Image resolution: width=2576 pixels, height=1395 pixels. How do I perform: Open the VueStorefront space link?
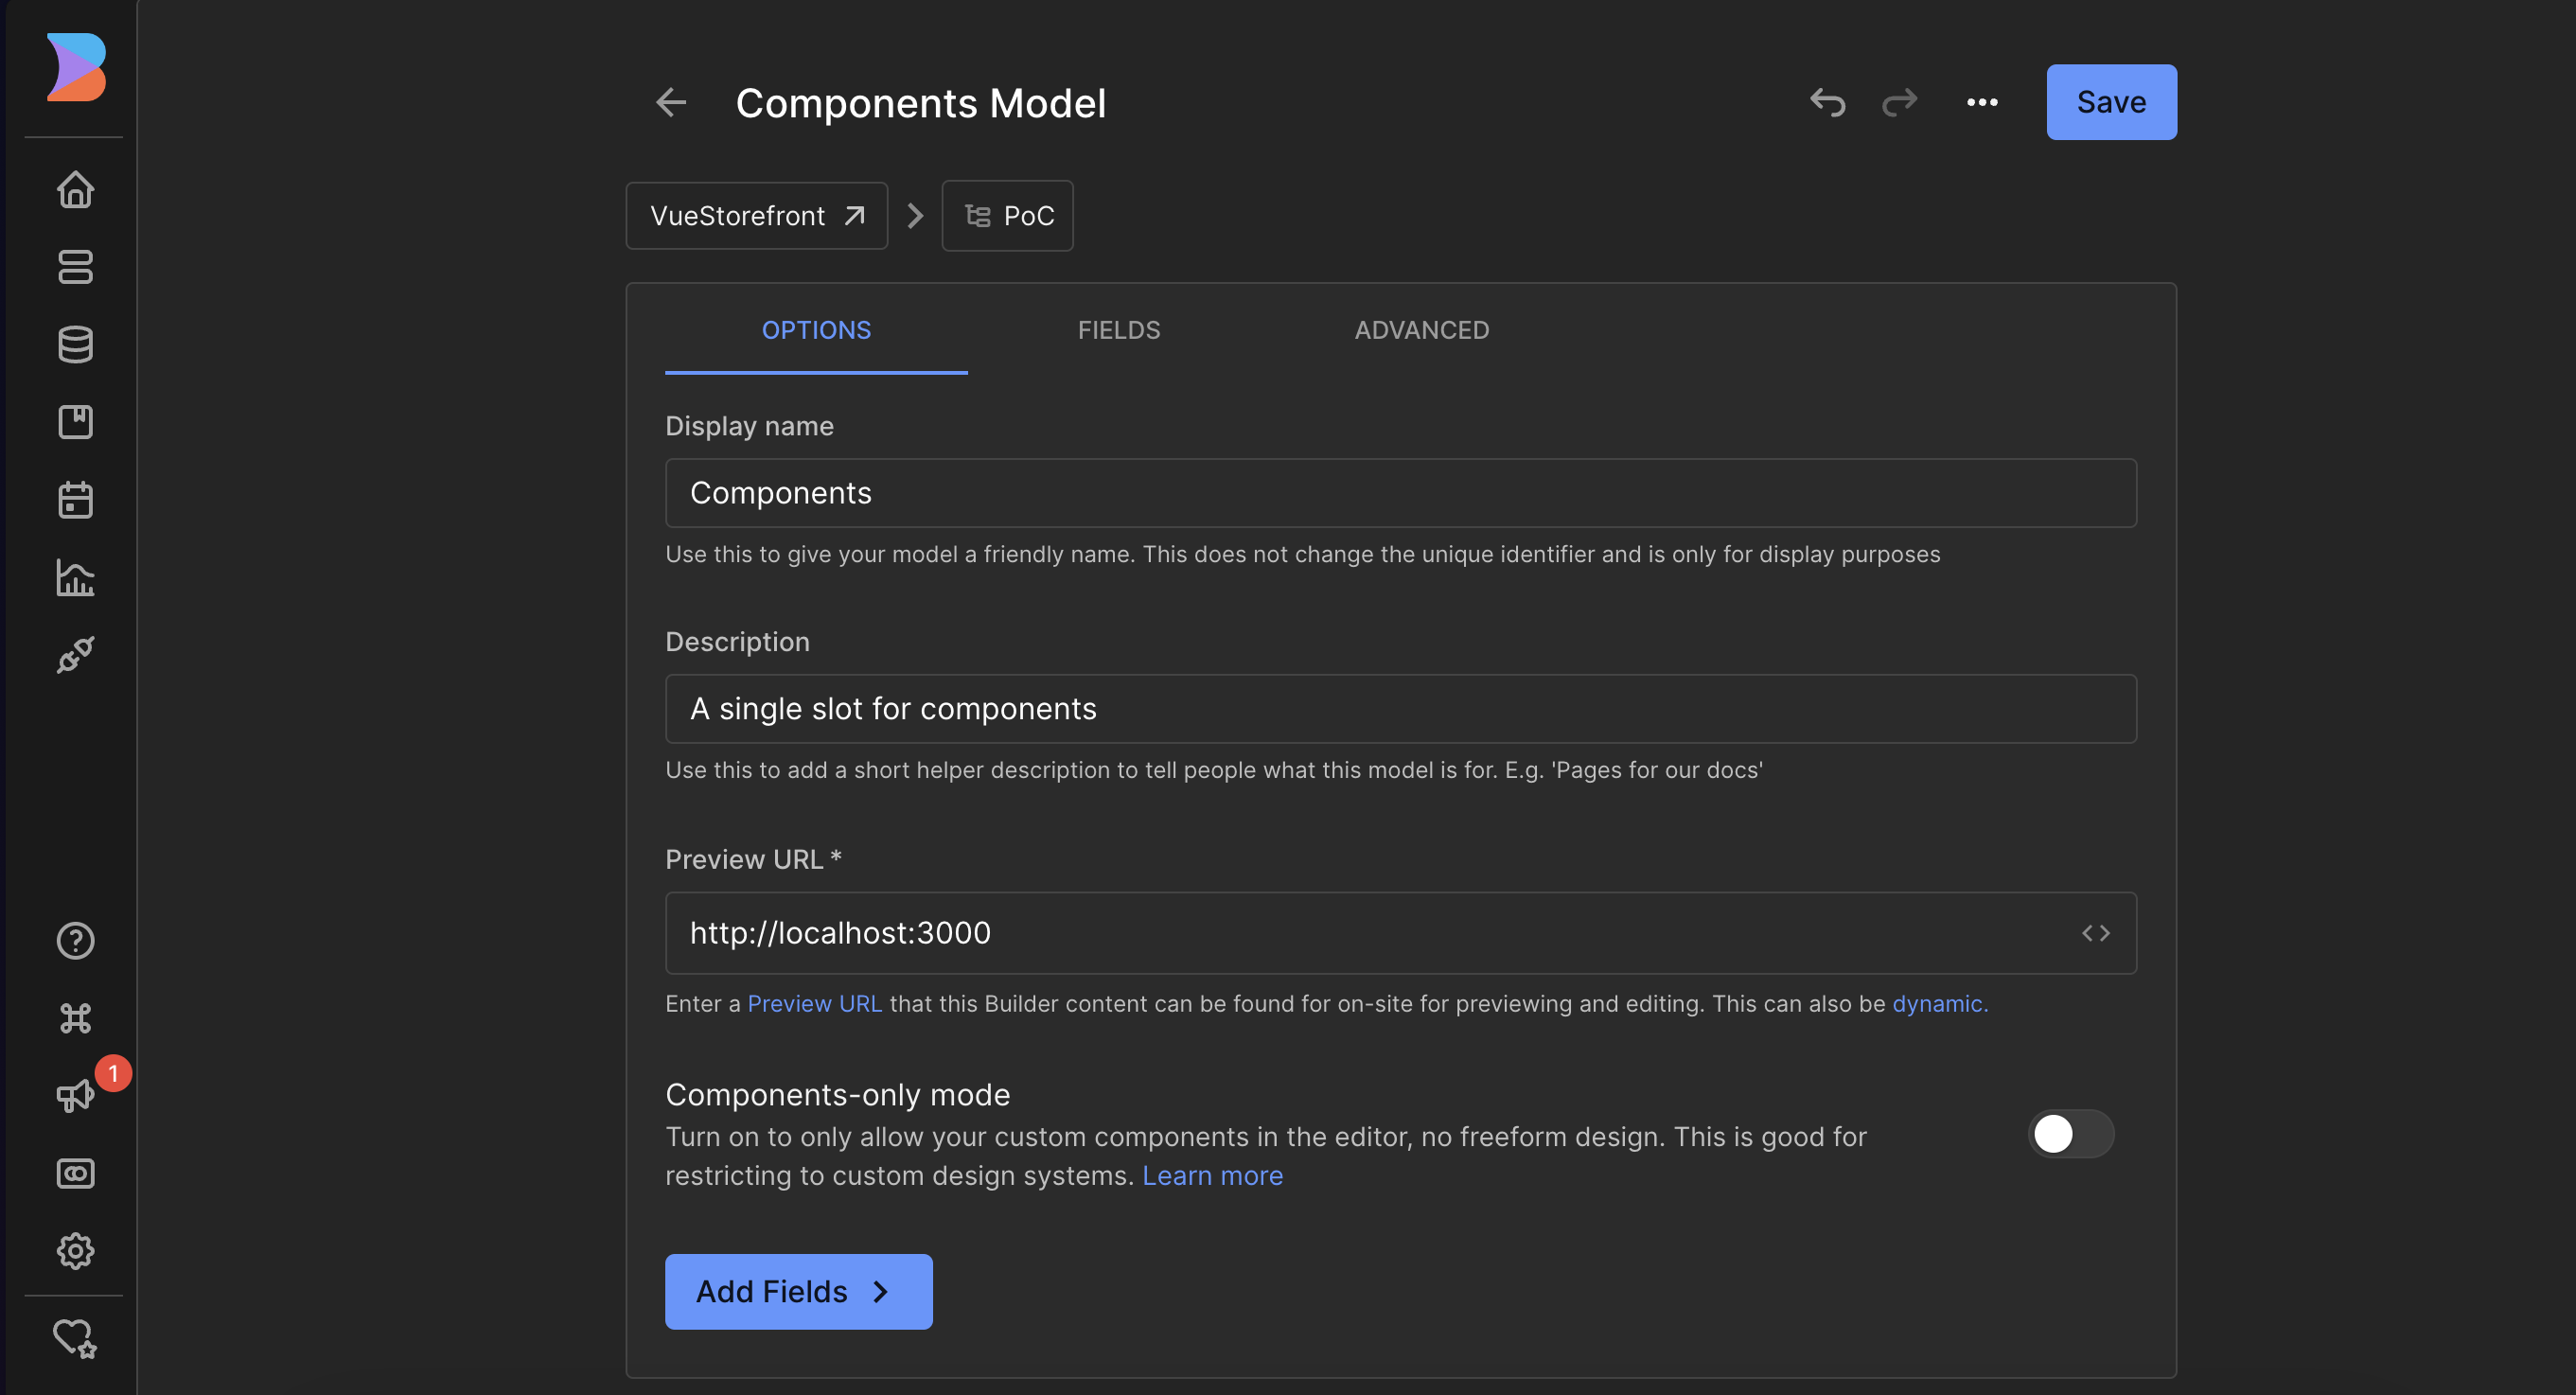(x=757, y=215)
